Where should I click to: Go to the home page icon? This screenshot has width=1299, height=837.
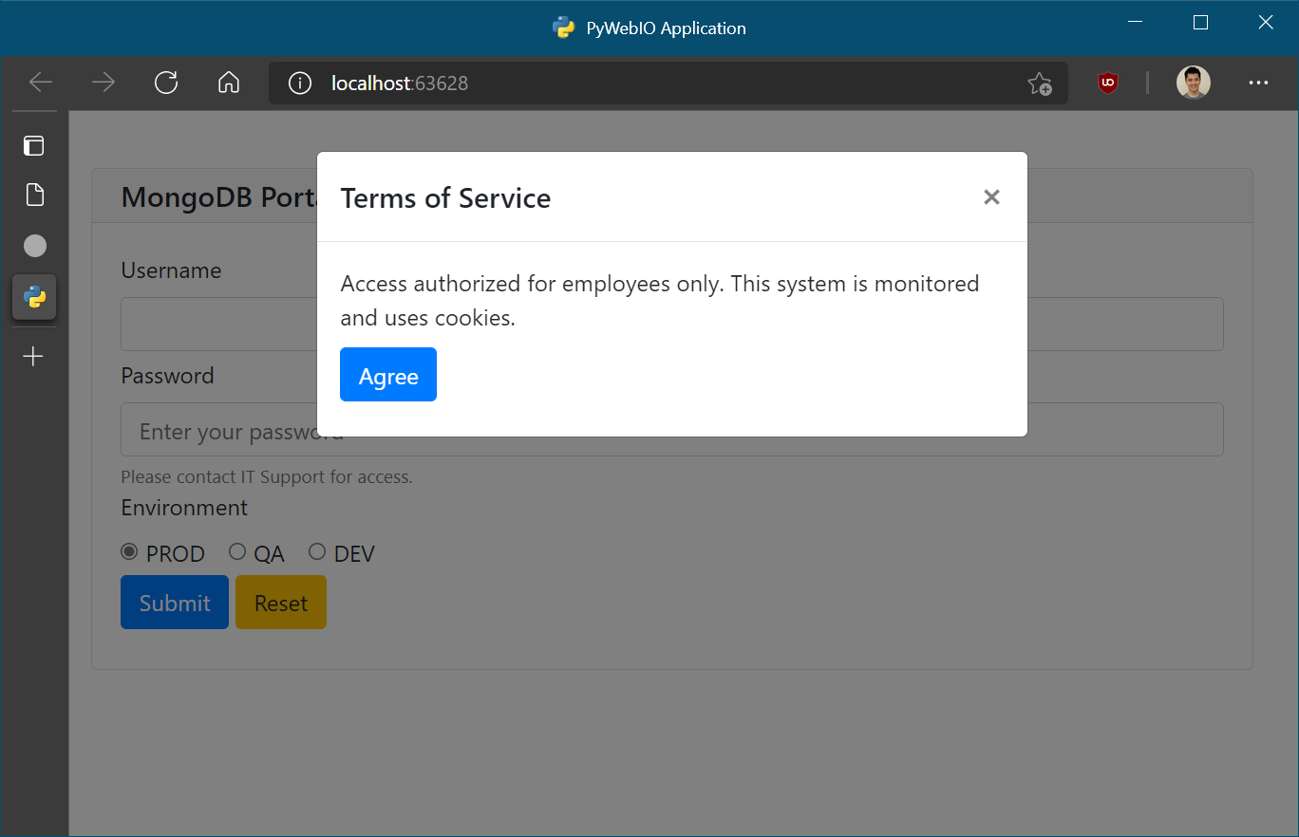(229, 83)
